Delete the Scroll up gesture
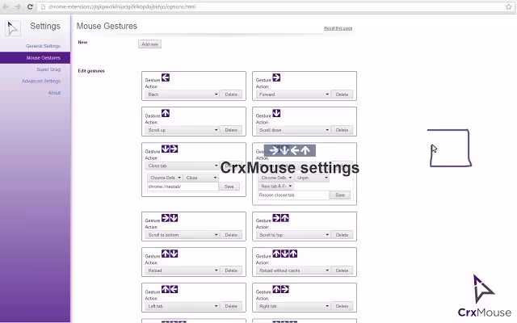This screenshot has height=323, width=517. tap(231, 130)
